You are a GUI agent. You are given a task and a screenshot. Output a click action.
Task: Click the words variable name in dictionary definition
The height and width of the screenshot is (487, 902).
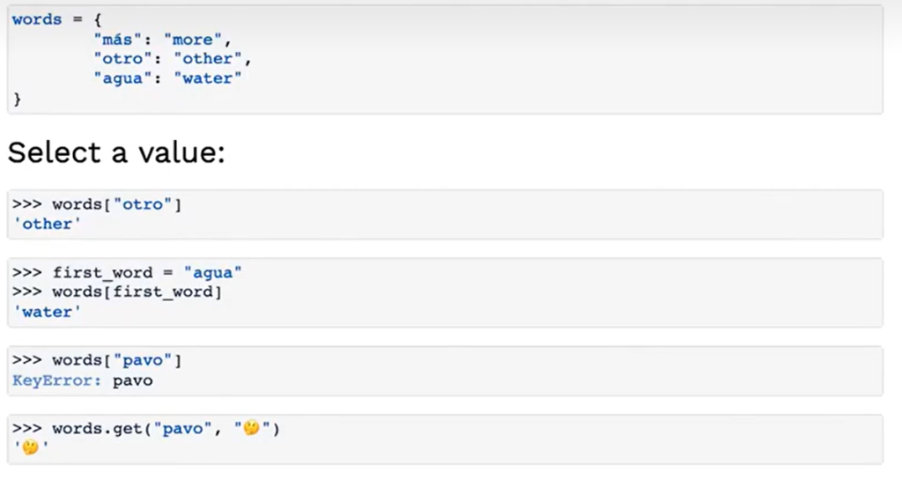(37, 19)
